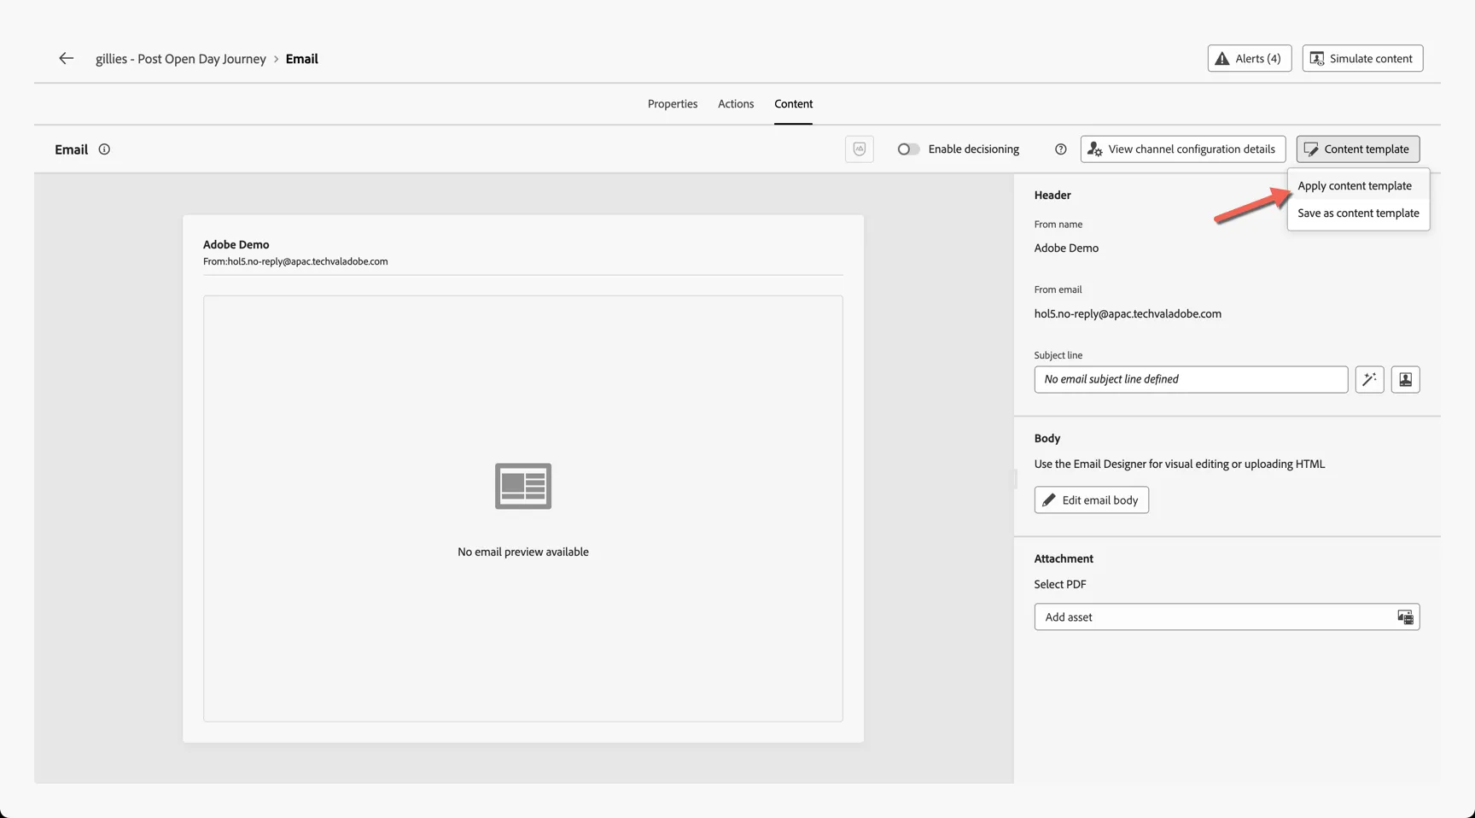
Task: Switch to the Properties tab
Action: [x=673, y=104]
